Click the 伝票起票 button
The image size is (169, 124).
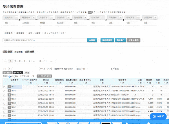click(x=134, y=40)
